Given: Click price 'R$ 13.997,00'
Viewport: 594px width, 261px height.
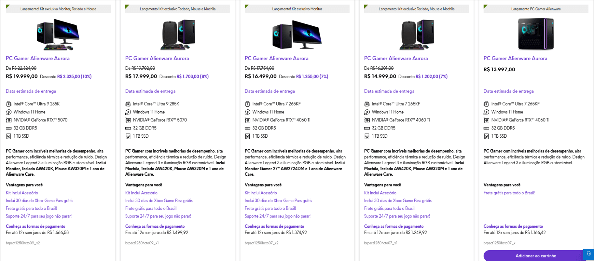Looking at the screenshot, I should click(499, 69).
